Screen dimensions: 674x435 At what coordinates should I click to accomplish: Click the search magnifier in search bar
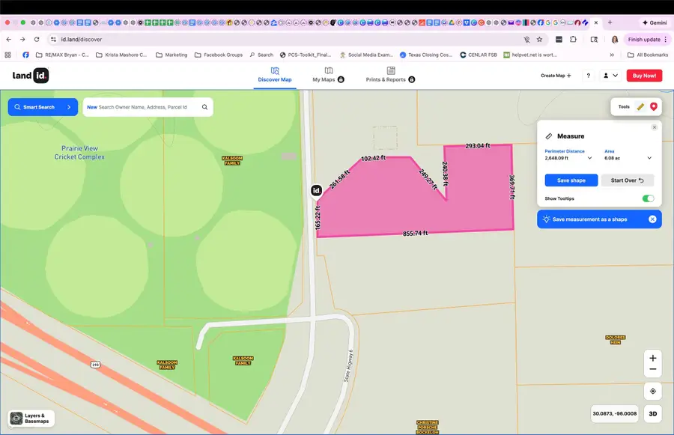click(x=204, y=106)
